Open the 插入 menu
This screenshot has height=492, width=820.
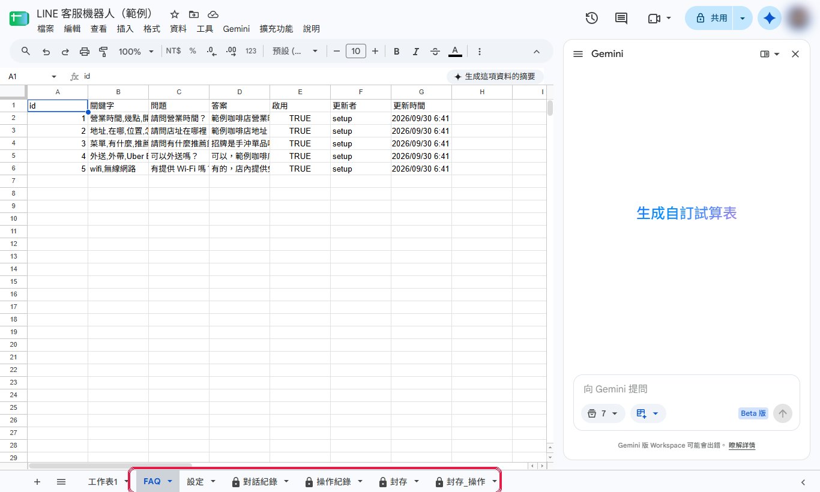125,29
